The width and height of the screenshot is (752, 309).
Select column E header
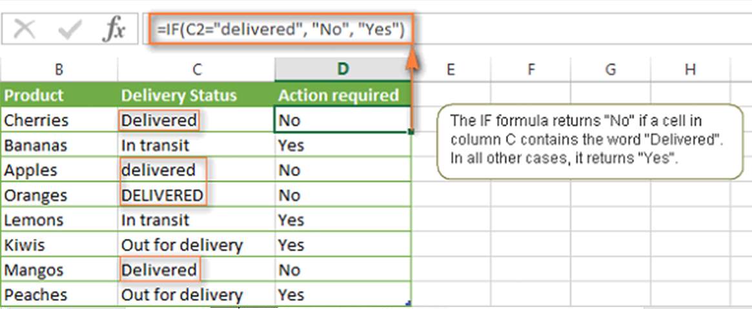[x=450, y=70]
